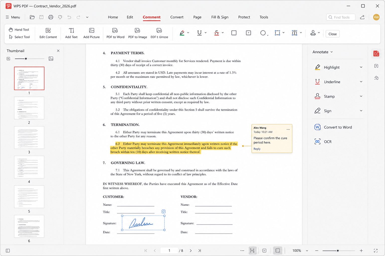385x256 pixels.
Task: Enter full screen mode icon
Action: click(376, 250)
